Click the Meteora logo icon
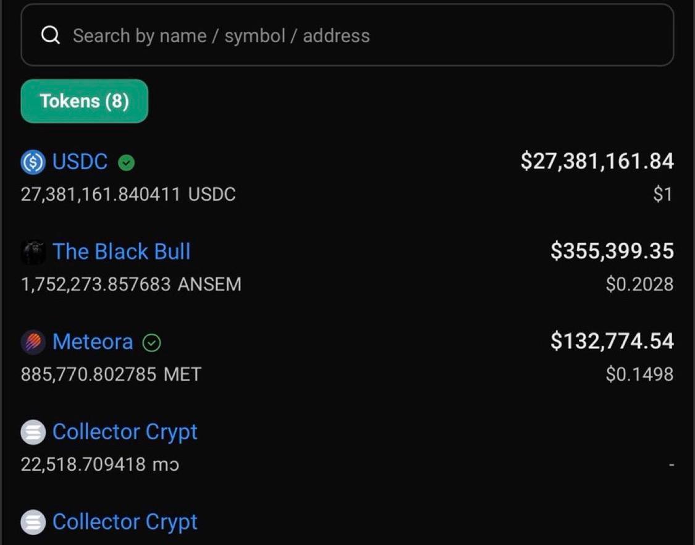 point(33,342)
